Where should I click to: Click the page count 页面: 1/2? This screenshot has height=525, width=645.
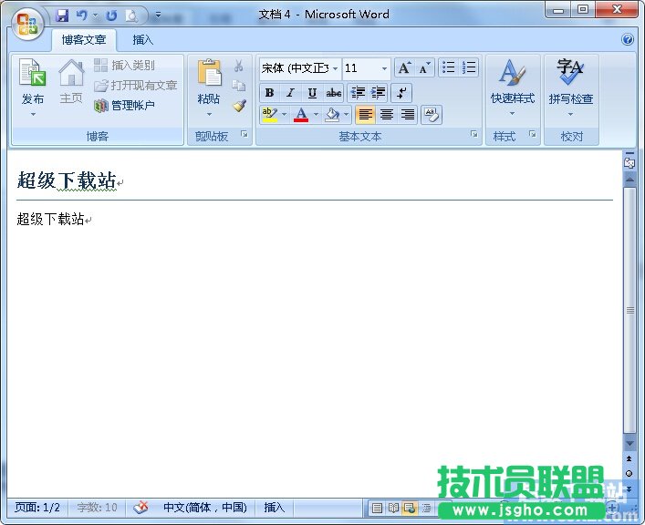click(37, 508)
